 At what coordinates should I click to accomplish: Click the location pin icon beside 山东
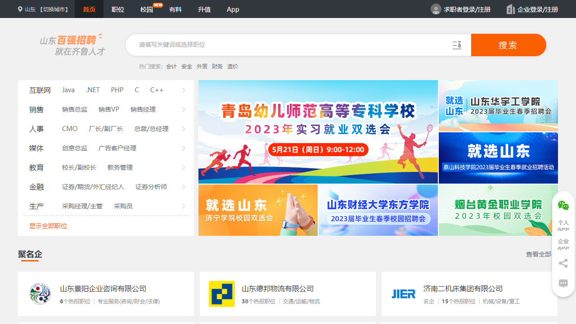click(x=20, y=9)
